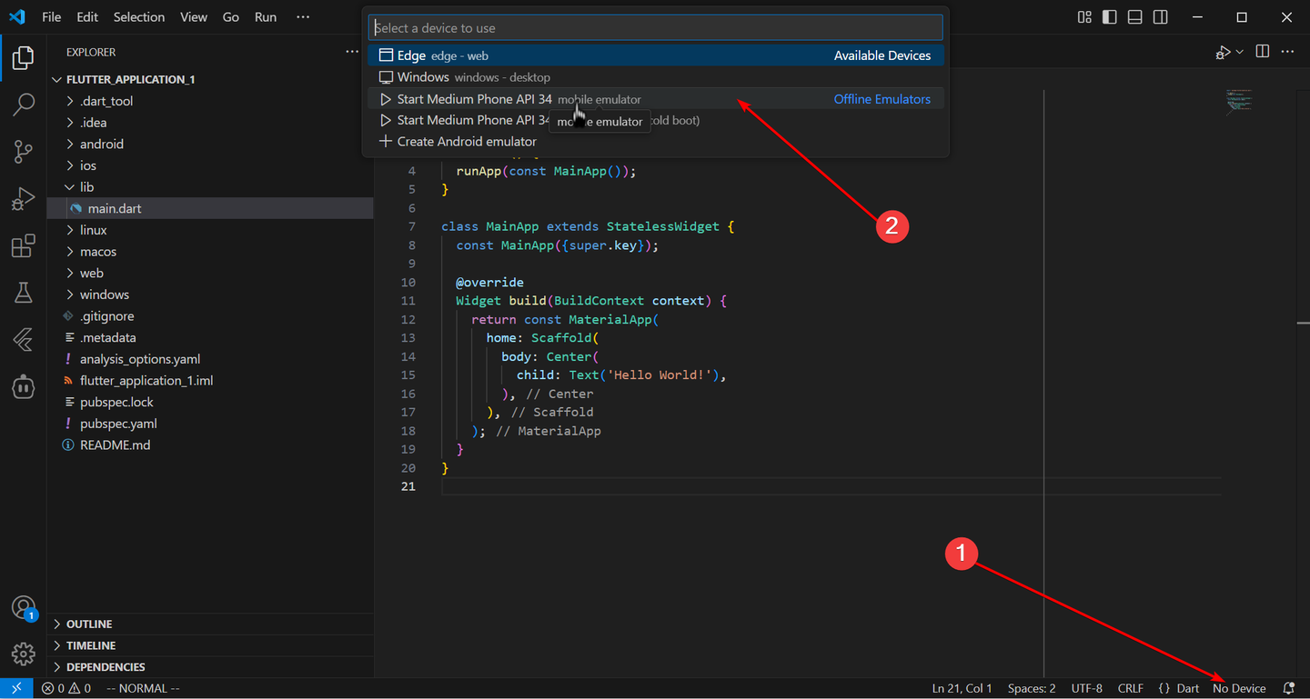Toggle the bottom panel layout button
1310x699 pixels.
(x=1134, y=17)
